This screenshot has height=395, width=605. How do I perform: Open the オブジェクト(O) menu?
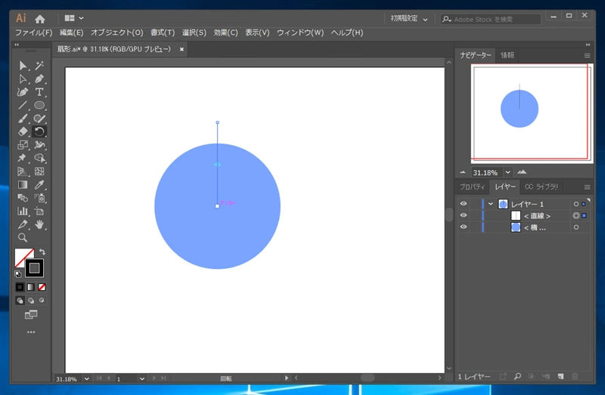pyautogui.click(x=117, y=32)
